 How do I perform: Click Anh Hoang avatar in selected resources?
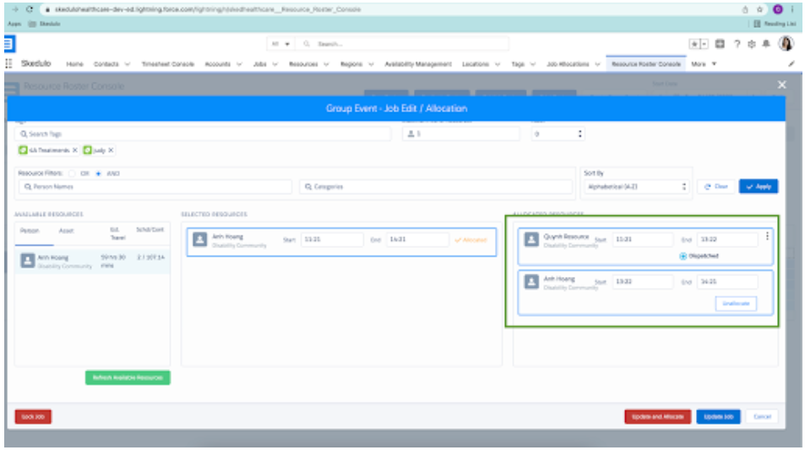(x=199, y=239)
